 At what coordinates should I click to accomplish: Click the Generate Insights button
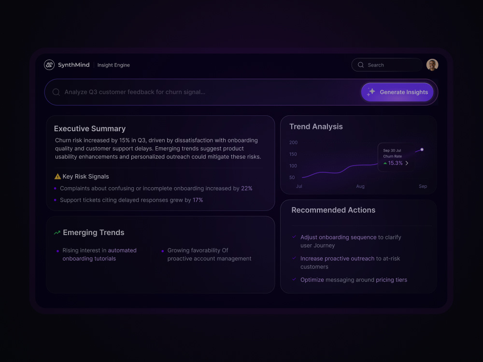click(398, 92)
